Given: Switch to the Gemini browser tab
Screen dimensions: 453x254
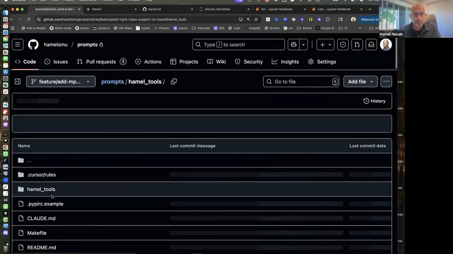Looking at the screenshot, I should (97, 9).
